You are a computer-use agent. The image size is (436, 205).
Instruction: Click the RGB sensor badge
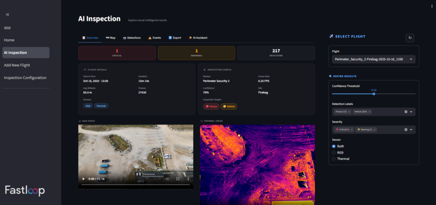[x=88, y=106]
